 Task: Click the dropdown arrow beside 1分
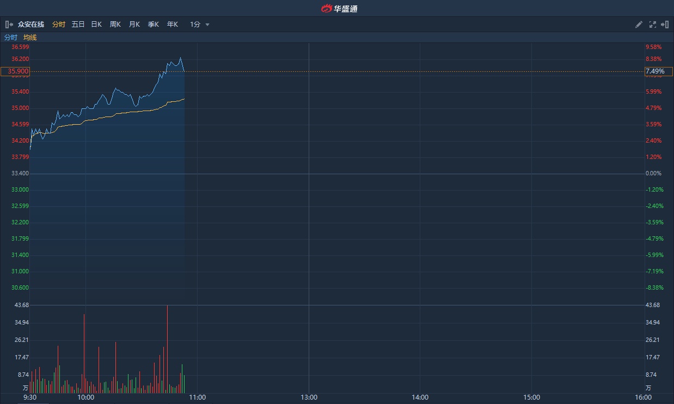207,25
